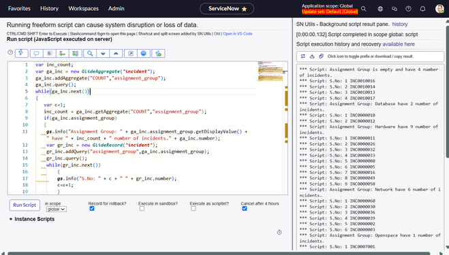Click the comment speech-bubble toolbar icon

[x=36, y=54]
